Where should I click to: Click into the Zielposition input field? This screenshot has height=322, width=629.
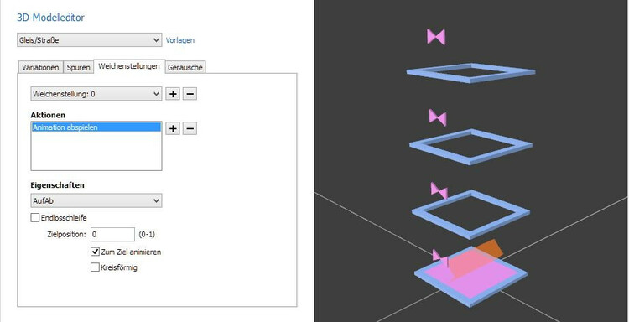tap(112, 234)
